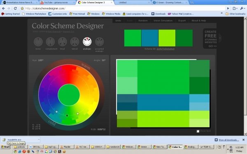Image resolution: width=247 pixels, height=154 pixels.
Task: Open the About & Help menu
Action: click(x=199, y=21)
